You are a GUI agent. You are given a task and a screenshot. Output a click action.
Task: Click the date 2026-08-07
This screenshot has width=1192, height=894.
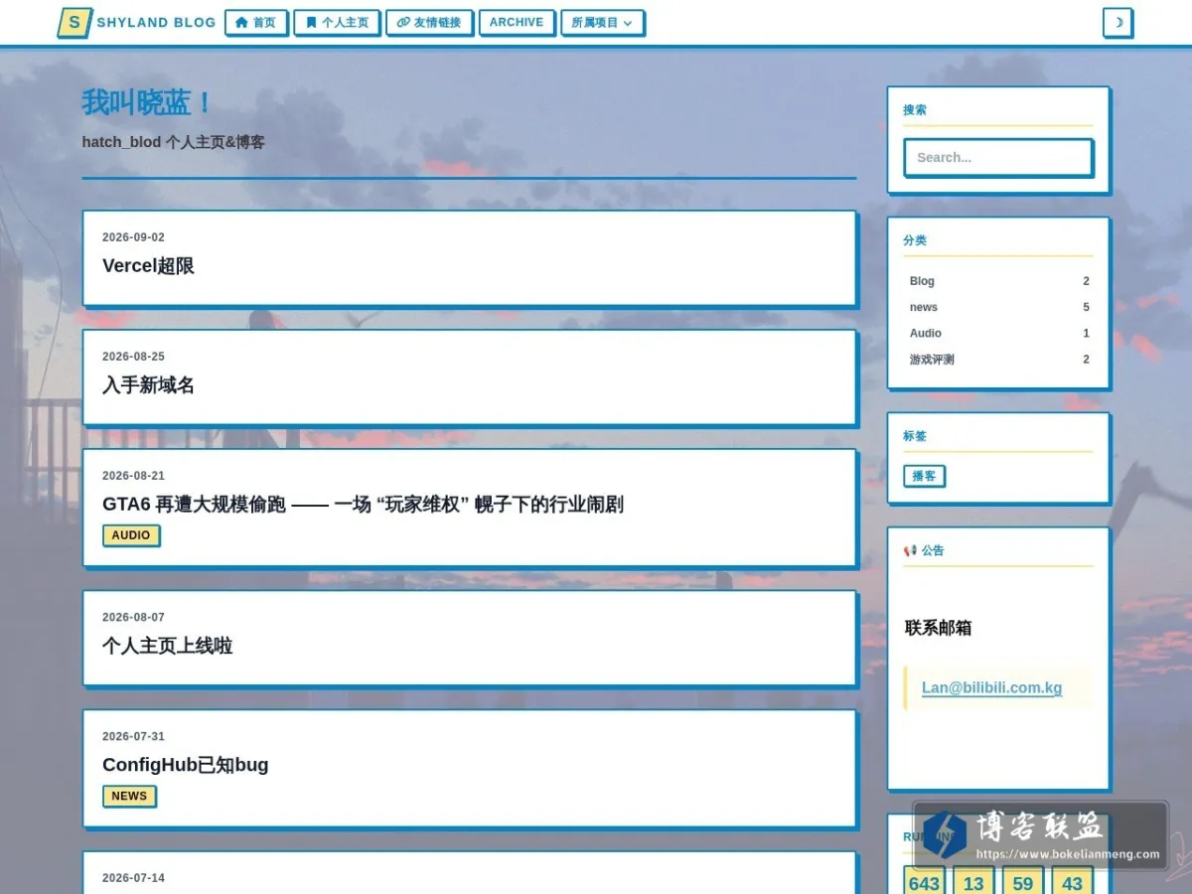pos(133,617)
